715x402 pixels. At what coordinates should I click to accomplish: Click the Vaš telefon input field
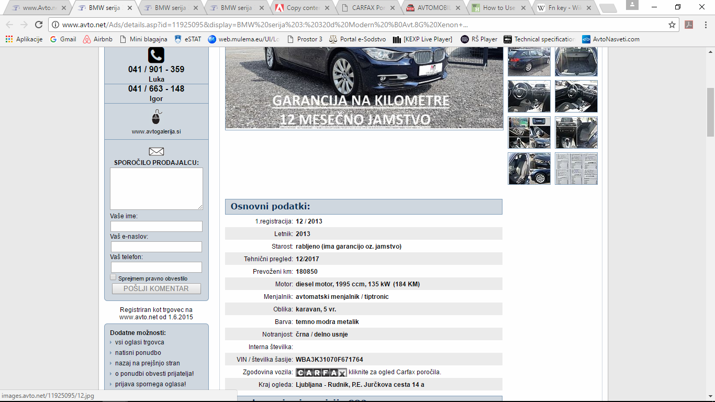(157, 267)
